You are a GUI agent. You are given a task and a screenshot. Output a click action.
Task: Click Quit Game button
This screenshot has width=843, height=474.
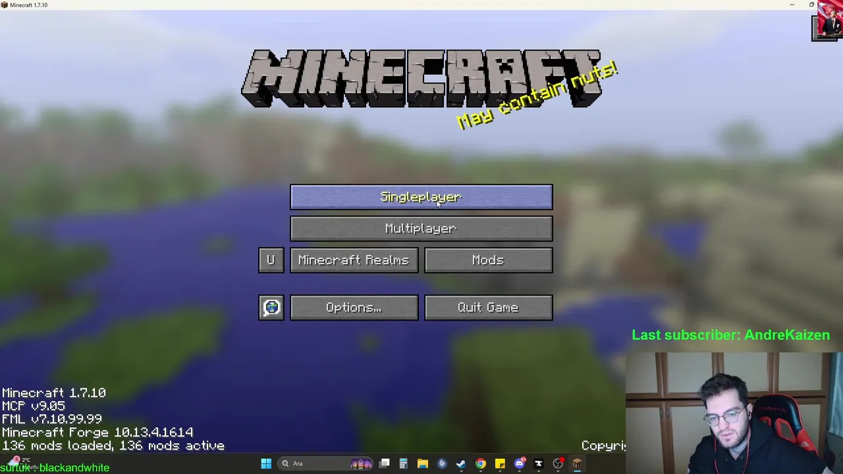click(x=488, y=307)
